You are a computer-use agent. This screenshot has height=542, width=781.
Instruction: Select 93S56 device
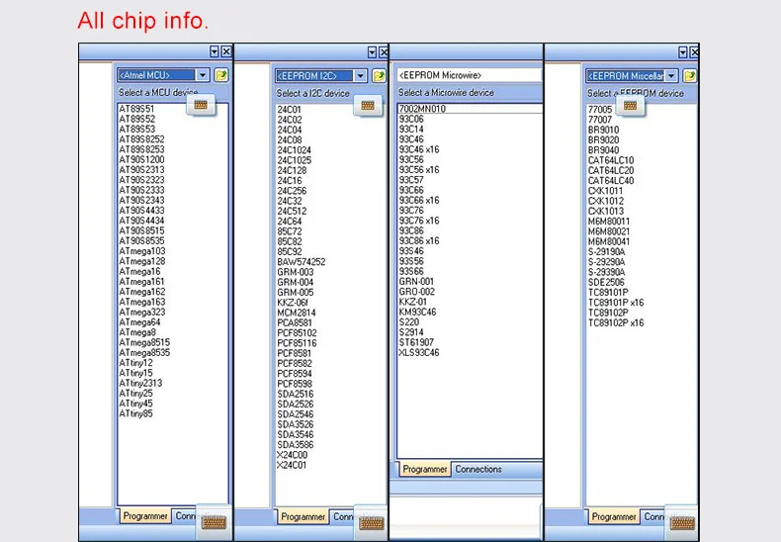(411, 261)
